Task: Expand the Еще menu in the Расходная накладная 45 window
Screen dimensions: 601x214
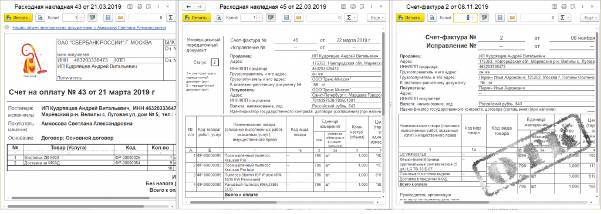Action: pos(376,18)
